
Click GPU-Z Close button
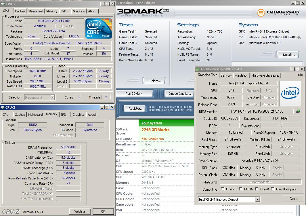coord(293,199)
